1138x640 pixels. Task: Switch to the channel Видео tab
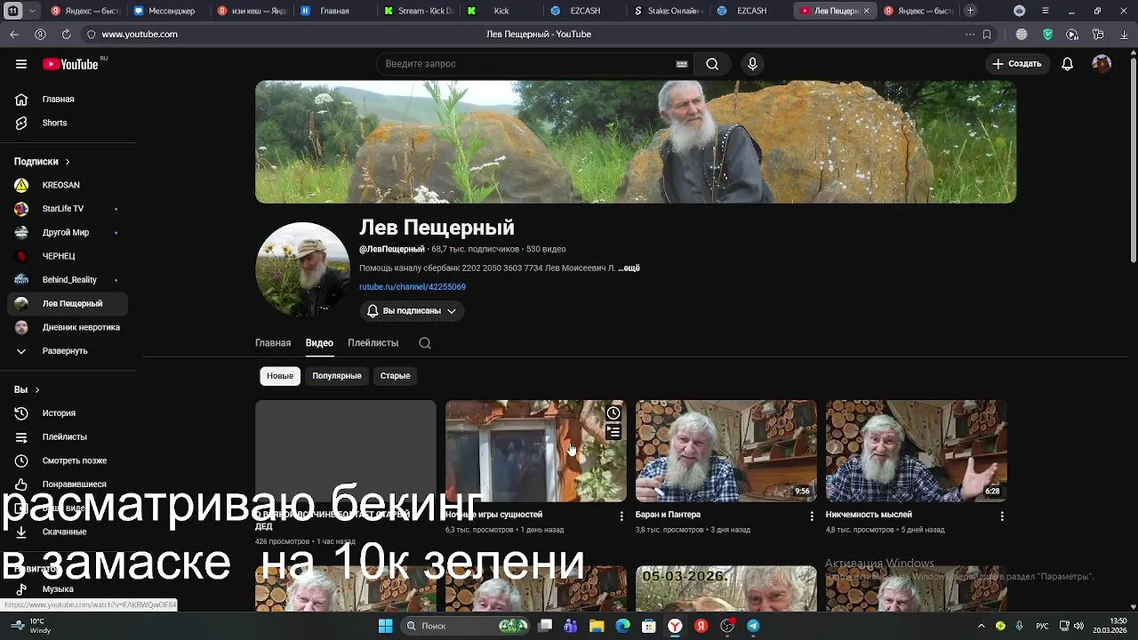tap(319, 343)
